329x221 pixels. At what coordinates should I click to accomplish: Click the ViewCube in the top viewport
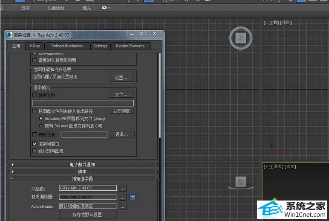[x=241, y=38]
